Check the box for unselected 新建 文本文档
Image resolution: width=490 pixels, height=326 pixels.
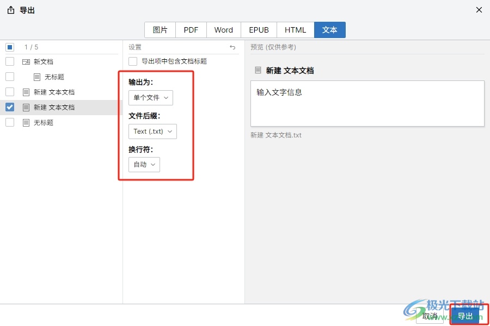click(x=10, y=92)
